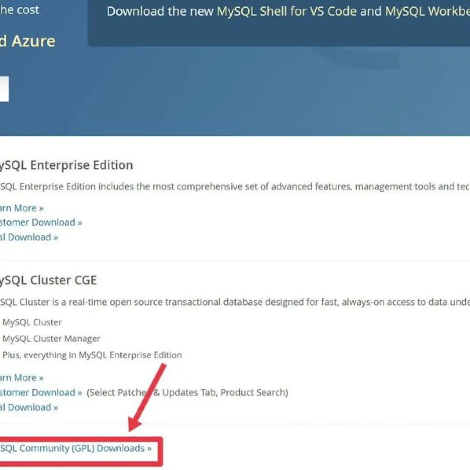
Task: Select the 'MySQL Cluster Manager' list item
Action: tap(51, 339)
